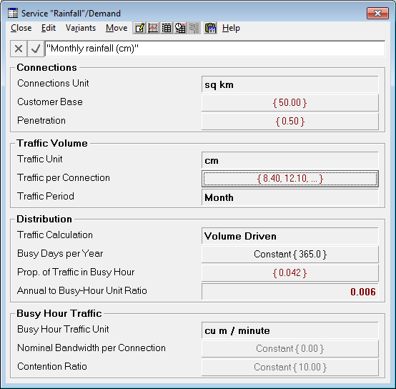396x389 pixels.
Task: Open the Edit menu
Action: pos(48,28)
